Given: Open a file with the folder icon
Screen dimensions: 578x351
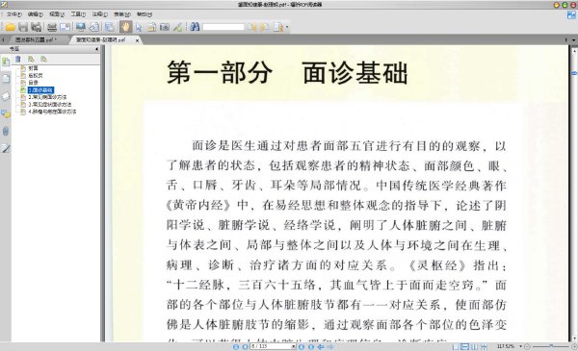Looking at the screenshot, I should [11, 27].
